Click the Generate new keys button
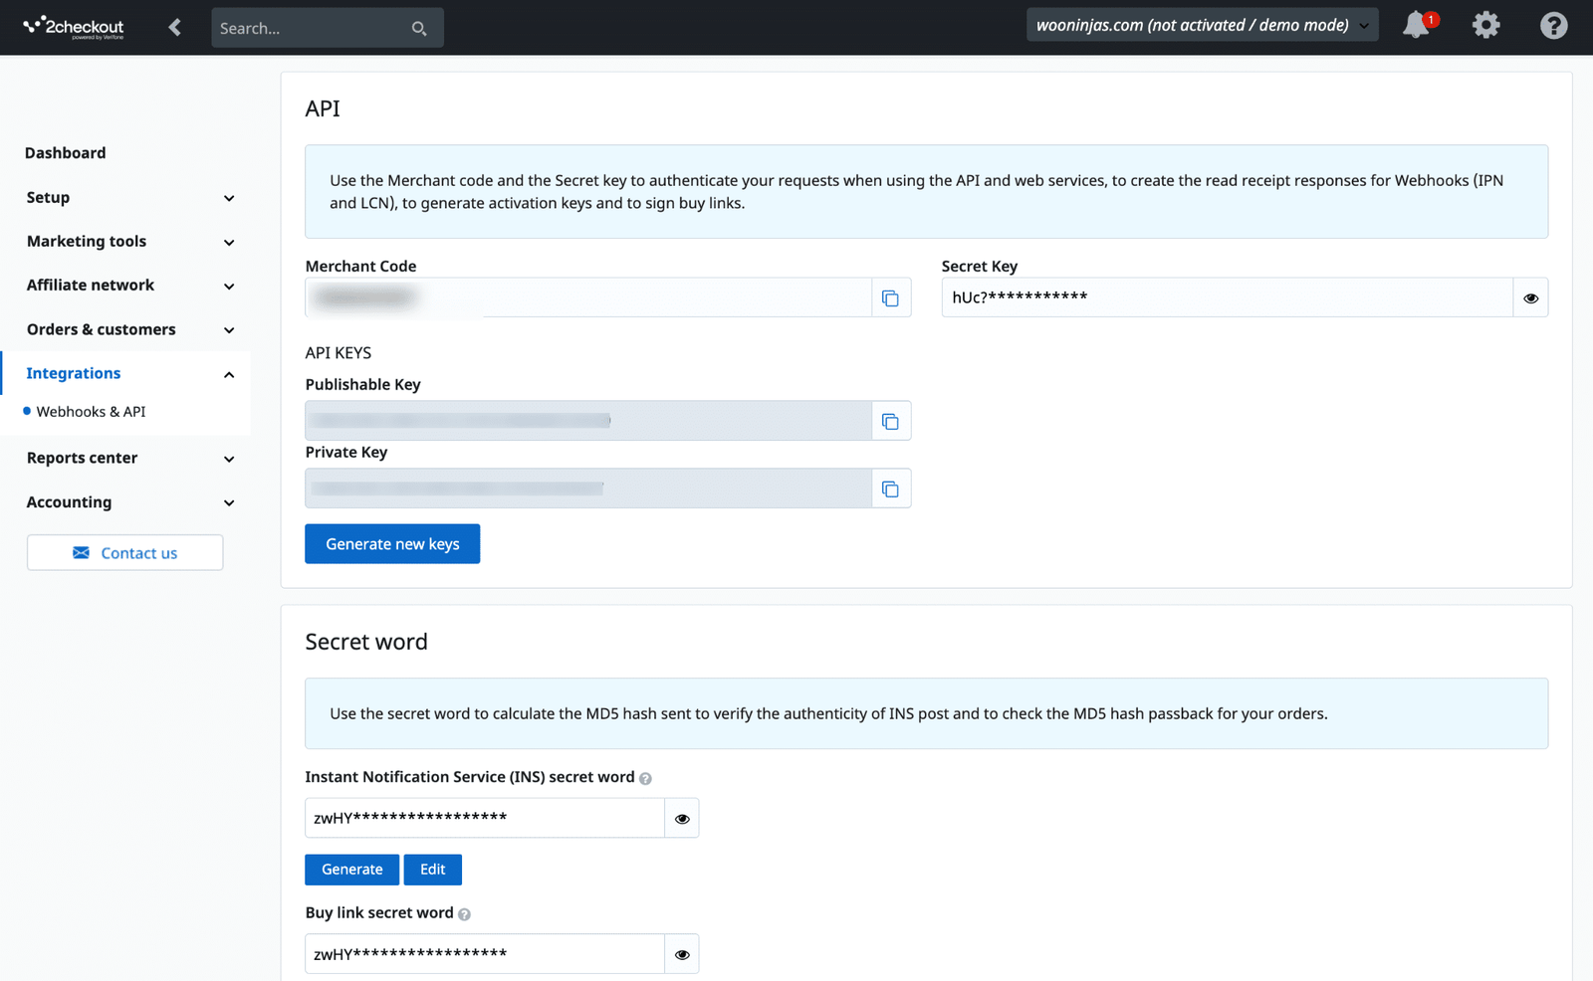Image resolution: width=1593 pixels, height=981 pixels. click(x=392, y=543)
